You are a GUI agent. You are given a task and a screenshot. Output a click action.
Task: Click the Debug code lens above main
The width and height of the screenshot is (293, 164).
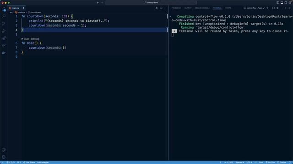coord(35,39)
